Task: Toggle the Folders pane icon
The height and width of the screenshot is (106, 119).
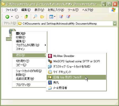Action: tap(42, 17)
